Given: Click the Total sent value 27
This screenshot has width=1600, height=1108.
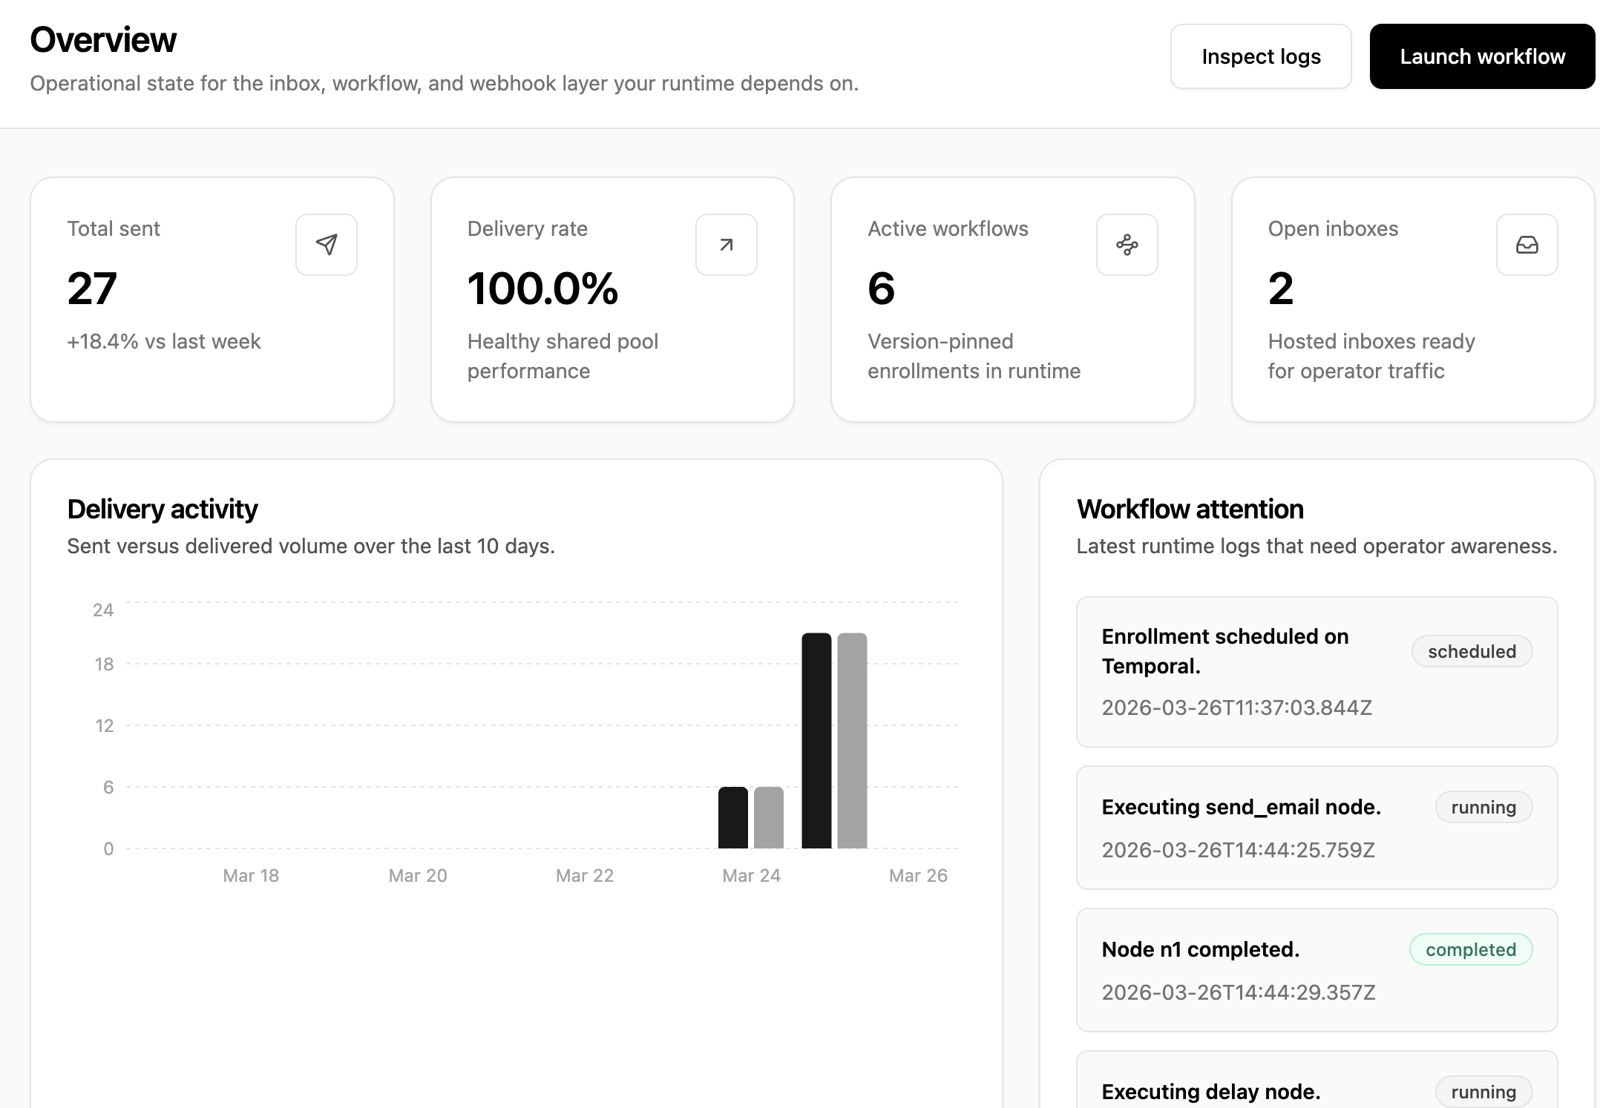Looking at the screenshot, I should pyautogui.click(x=92, y=288).
